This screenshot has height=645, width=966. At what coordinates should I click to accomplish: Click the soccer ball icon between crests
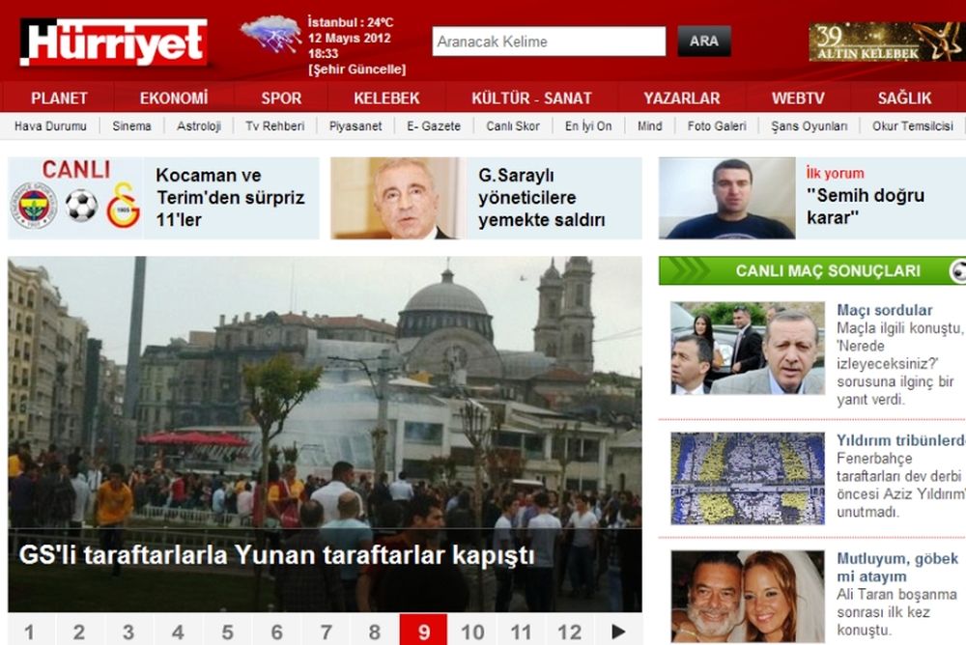pos(81,206)
